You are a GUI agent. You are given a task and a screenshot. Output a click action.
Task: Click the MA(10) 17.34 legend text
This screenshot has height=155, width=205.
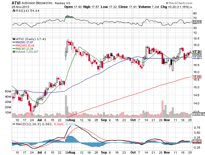[x=24, y=49]
